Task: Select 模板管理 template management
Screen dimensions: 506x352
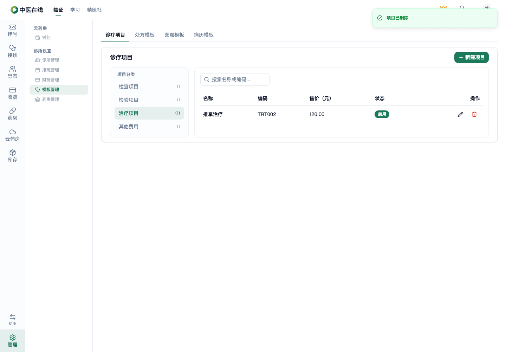Action: [59, 90]
